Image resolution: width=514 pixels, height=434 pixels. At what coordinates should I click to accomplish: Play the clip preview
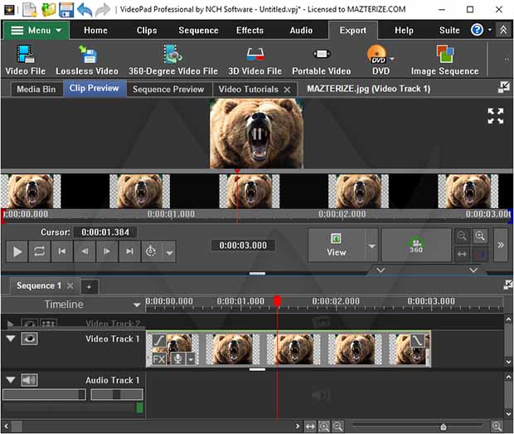(17, 251)
